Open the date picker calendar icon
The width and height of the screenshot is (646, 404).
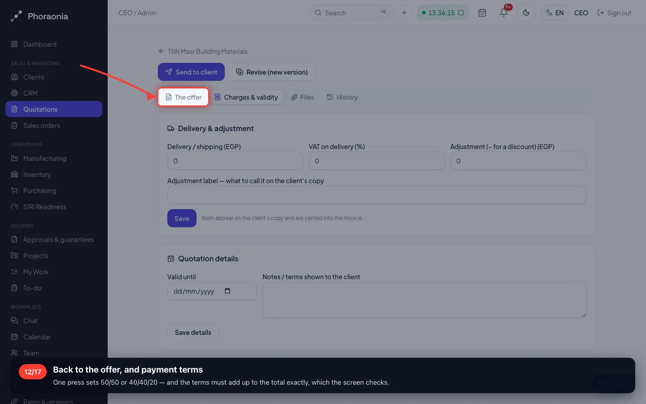pos(227,291)
